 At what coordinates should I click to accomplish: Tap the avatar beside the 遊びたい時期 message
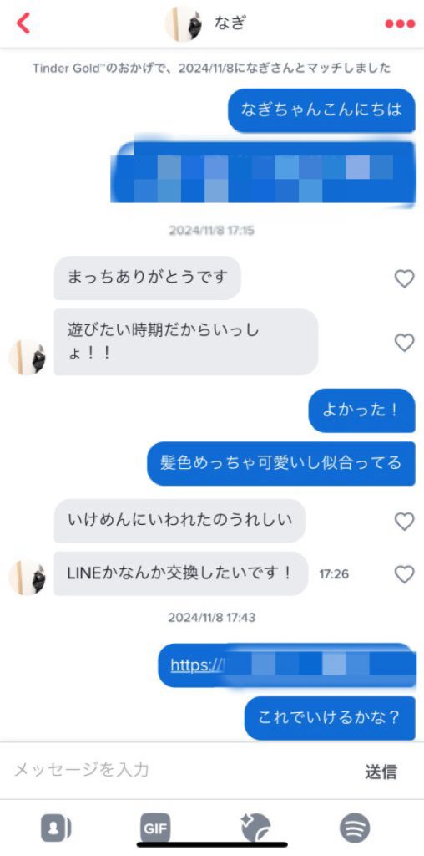pos(28,358)
